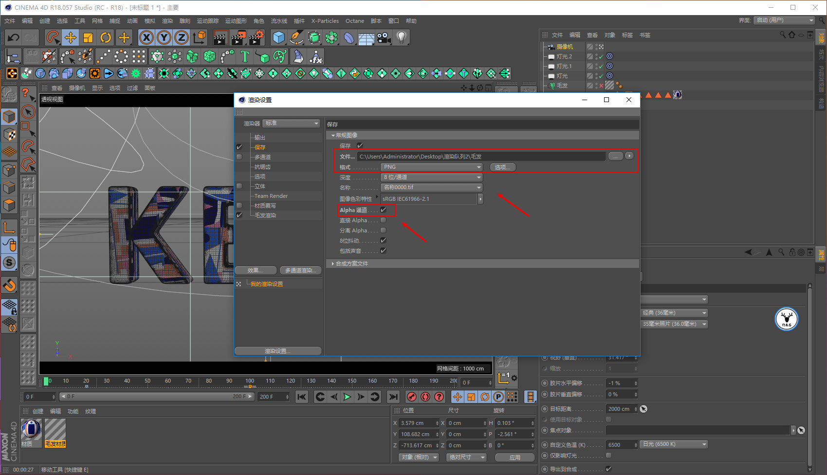Click the 多通道渲染... button
The image size is (827, 475).
pos(301,270)
